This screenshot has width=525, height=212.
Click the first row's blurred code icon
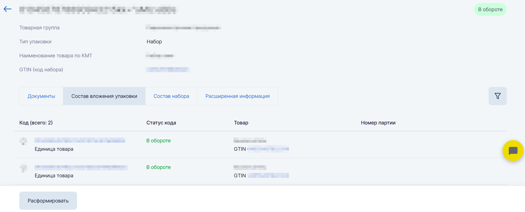pyautogui.click(x=23, y=141)
